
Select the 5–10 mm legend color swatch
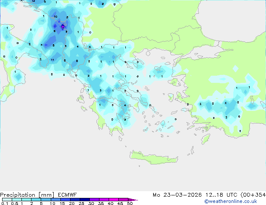point(46,200)
